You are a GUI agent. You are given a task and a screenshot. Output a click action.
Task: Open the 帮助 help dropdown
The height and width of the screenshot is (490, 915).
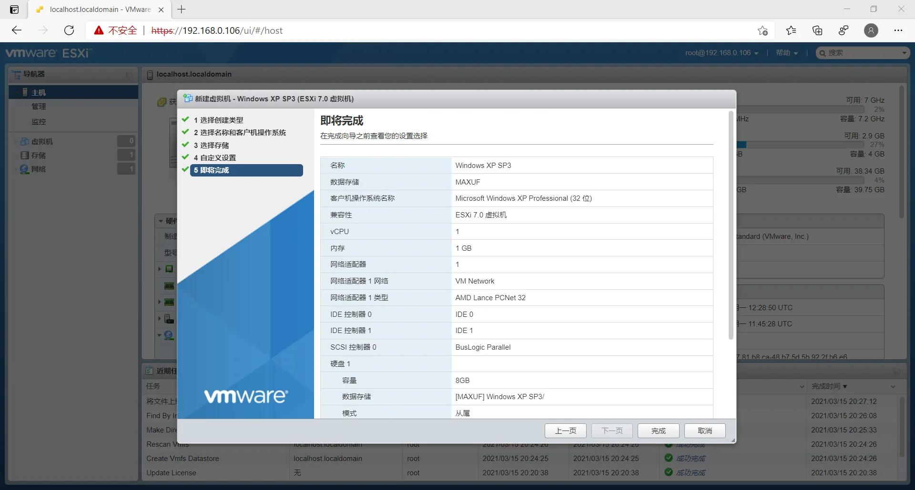coord(786,53)
